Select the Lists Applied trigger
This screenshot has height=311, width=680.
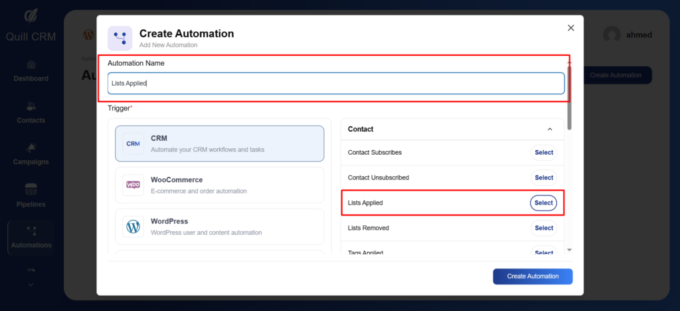pyautogui.click(x=543, y=203)
